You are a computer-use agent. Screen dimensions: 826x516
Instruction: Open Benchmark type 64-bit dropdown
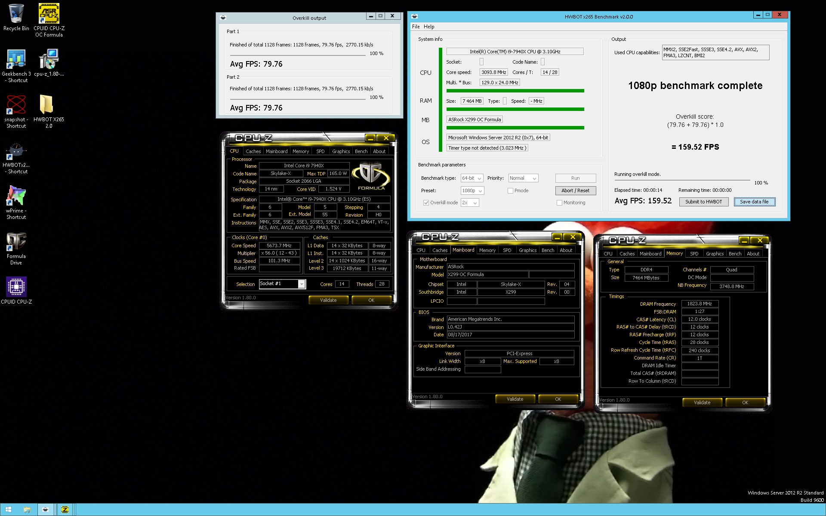tap(472, 178)
